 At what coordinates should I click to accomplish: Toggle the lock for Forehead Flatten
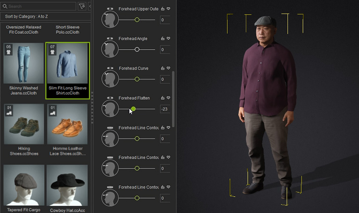(163, 98)
